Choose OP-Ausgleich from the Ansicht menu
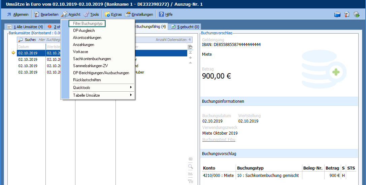This screenshot has height=185, width=366. click(84, 31)
